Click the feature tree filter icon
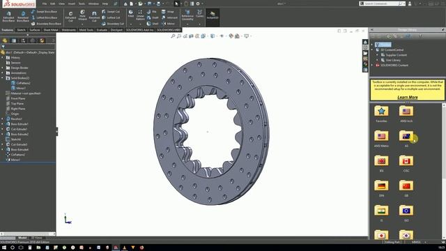Image resolution: width=446 pixels, height=251 pixels. pyautogui.click(x=3, y=47)
